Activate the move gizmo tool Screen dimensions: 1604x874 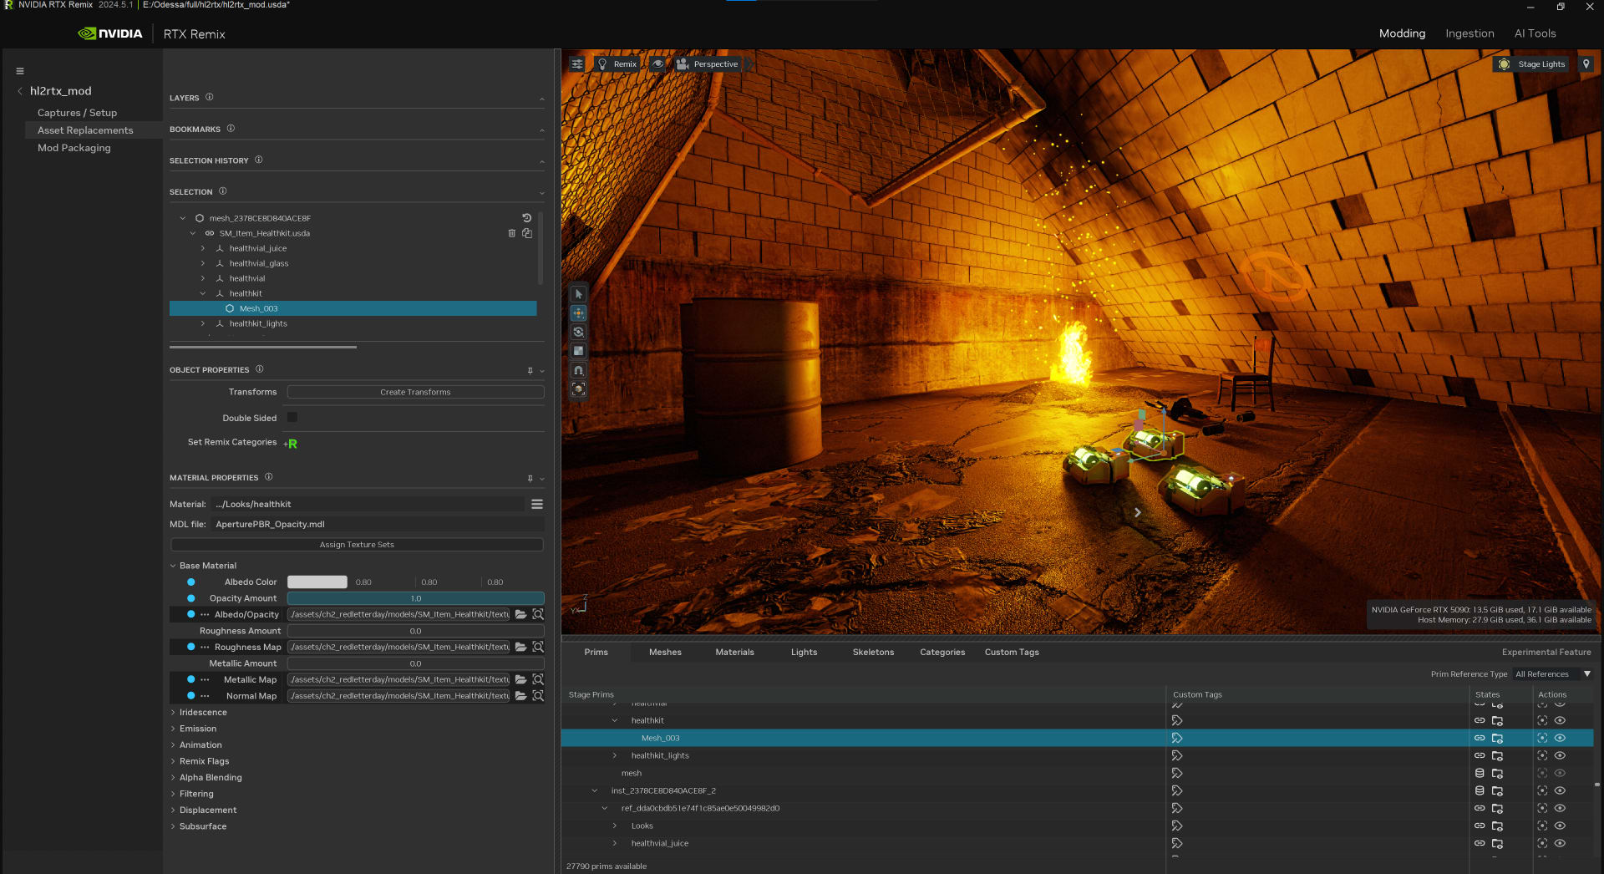(x=578, y=313)
